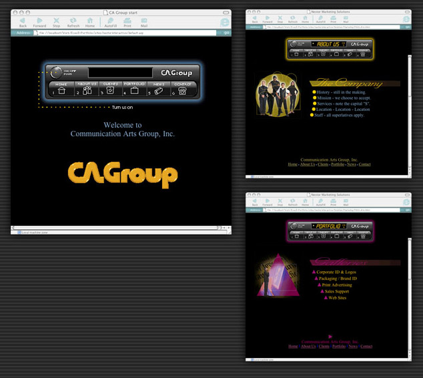Click 'Welcome to' heading text
The image size is (423, 378).
(x=123, y=125)
